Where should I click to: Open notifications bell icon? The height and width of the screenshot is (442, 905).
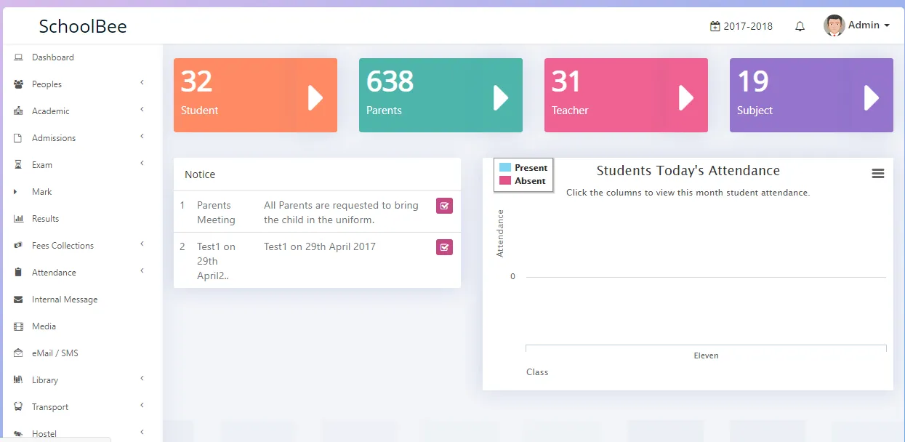click(800, 26)
